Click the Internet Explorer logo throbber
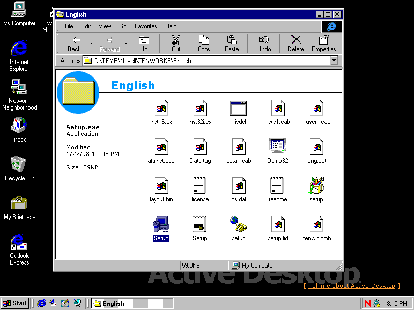The image size is (414, 310). 332,26
